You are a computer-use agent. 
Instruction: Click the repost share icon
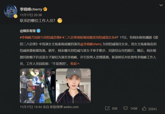(107, 108)
